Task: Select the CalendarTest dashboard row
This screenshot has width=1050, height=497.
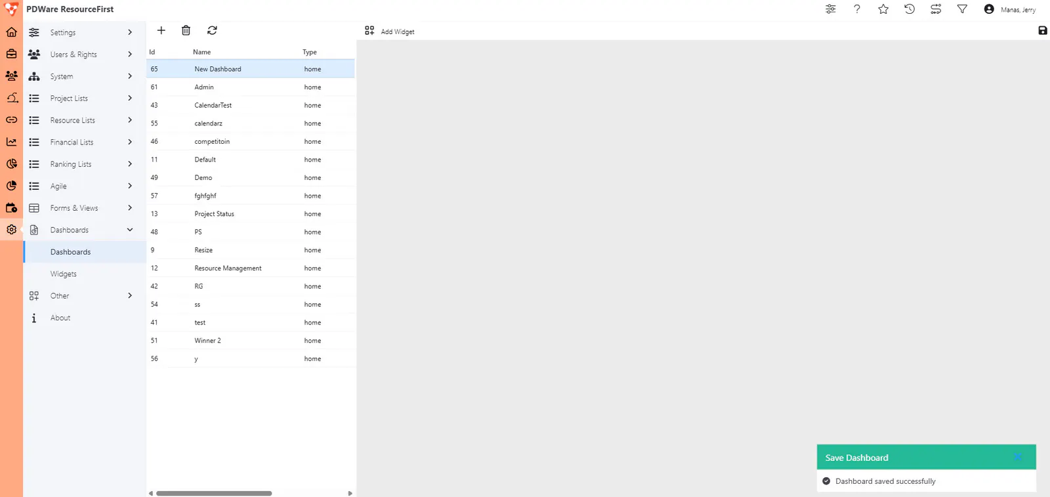Action: [251, 105]
